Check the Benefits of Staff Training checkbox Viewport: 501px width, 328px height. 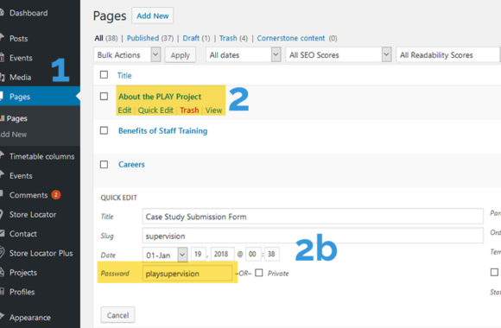click(x=104, y=130)
